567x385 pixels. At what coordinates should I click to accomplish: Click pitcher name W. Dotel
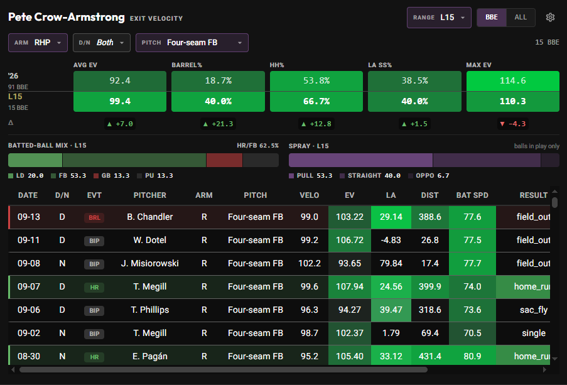pyautogui.click(x=149, y=240)
